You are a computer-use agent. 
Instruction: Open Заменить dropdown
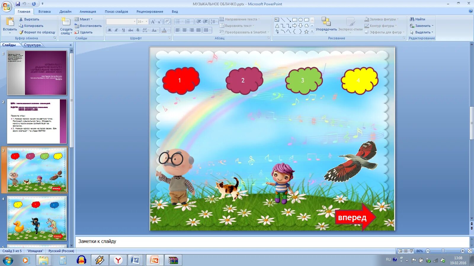point(422,26)
